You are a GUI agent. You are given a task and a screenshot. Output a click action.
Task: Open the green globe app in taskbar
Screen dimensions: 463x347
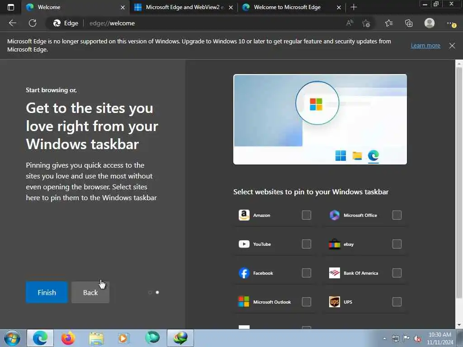[x=180, y=338]
